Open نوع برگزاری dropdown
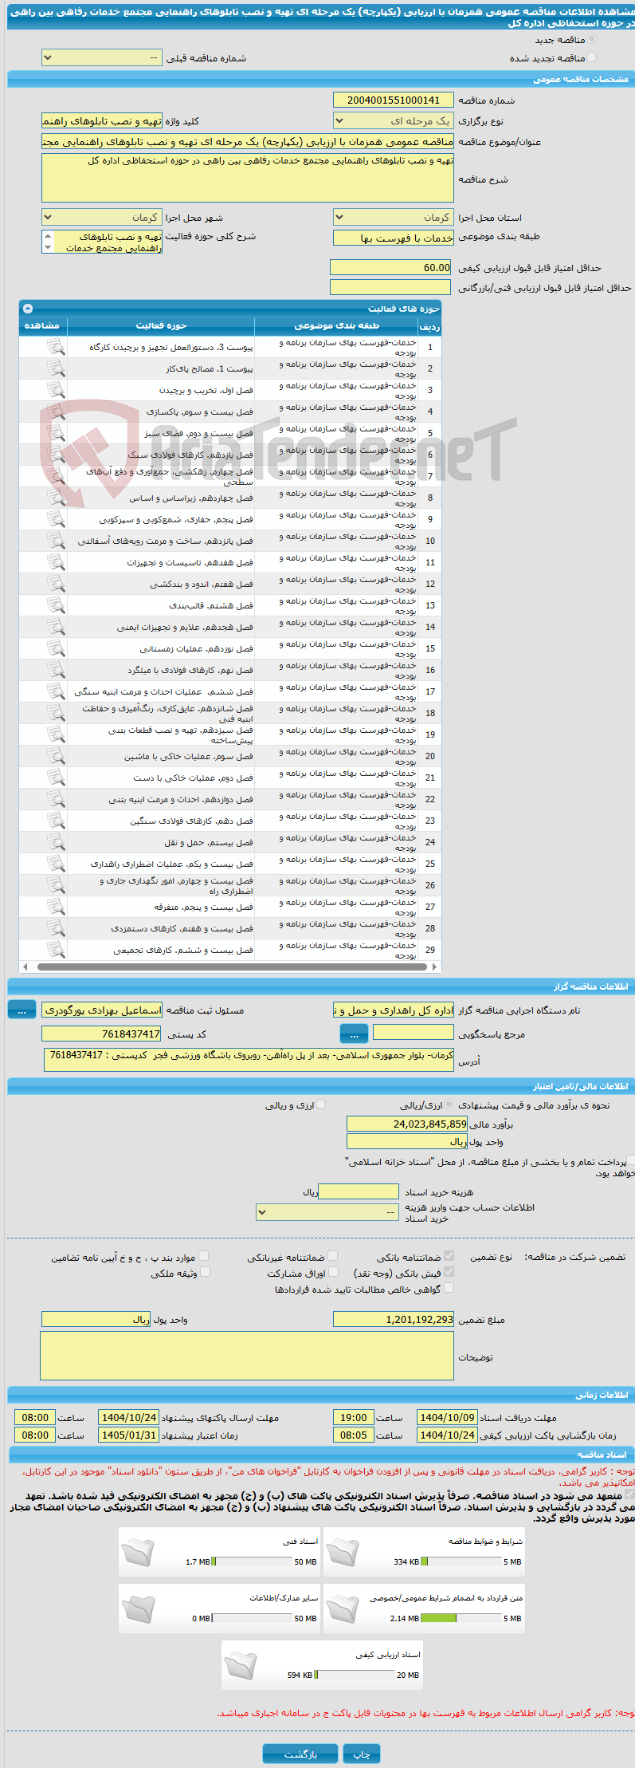This screenshot has width=635, height=1768. (x=394, y=120)
